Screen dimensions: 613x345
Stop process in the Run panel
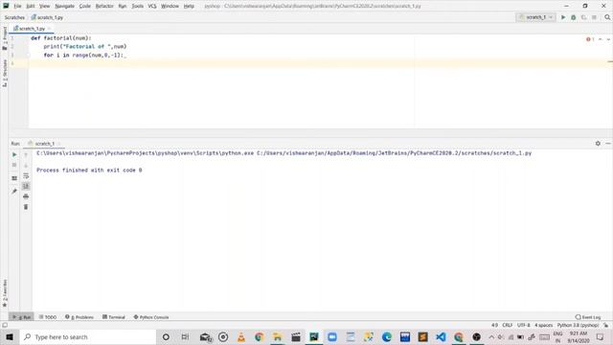click(14, 165)
